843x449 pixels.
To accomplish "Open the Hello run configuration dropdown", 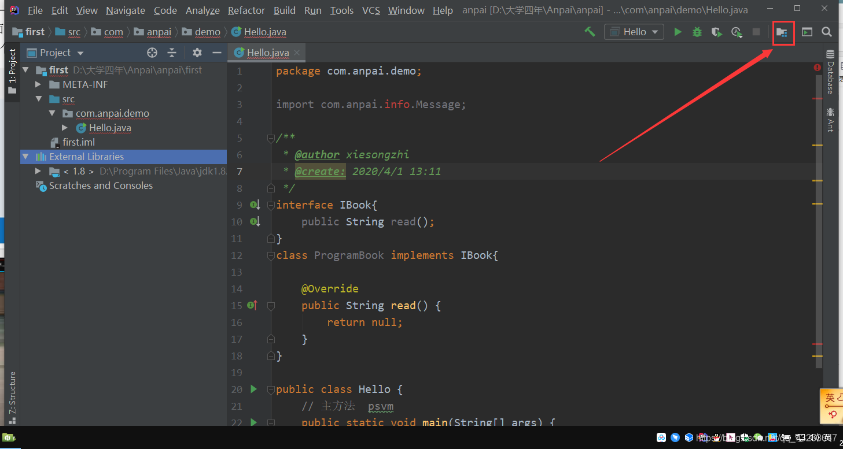I will click(x=634, y=32).
